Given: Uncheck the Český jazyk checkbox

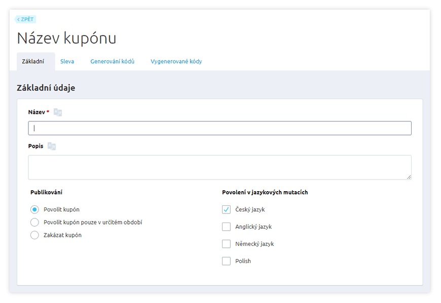Looking at the screenshot, I should [x=226, y=209].
